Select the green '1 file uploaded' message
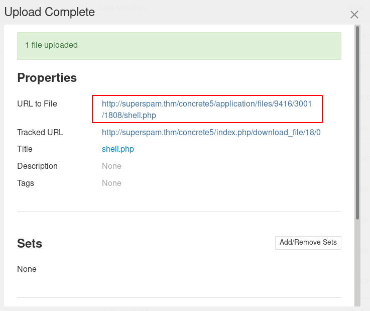Image resolution: width=370 pixels, height=311 pixels. 179,46
